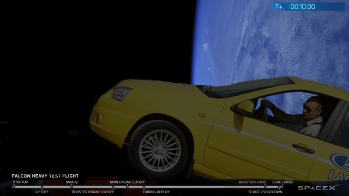The width and height of the screenshot is (349, 196).
Task: Click the front fog light on the bumper
Action: click(98, 118)
